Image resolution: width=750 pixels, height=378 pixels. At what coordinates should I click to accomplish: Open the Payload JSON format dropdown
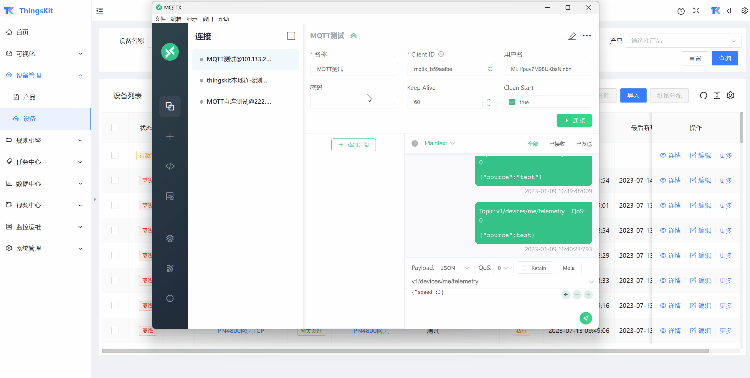[455, 268]
